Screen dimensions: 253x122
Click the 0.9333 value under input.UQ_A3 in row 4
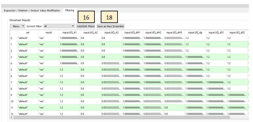[x=111, y=63]
